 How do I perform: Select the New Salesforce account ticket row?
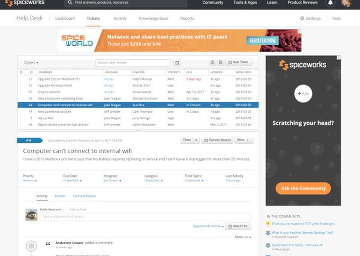pyautogui.click(x=138, y=112)
